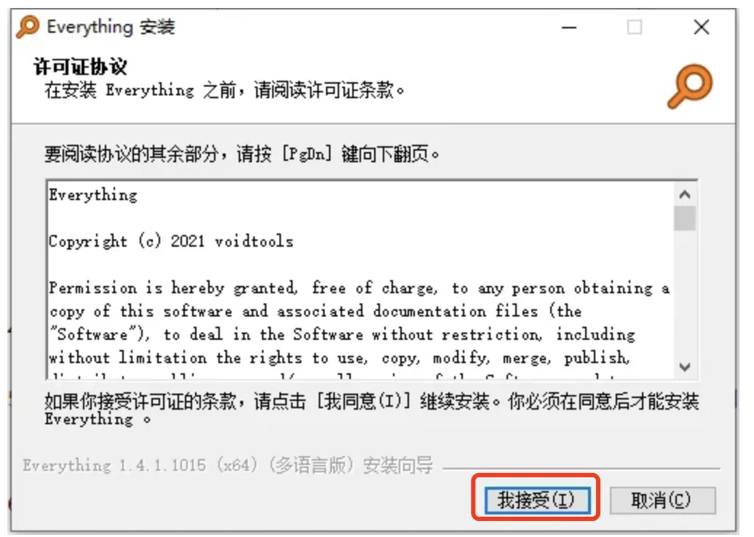Screen dimensions: 754x537
Task: Close the Everything 安装 window
Action: pos(702,28)
